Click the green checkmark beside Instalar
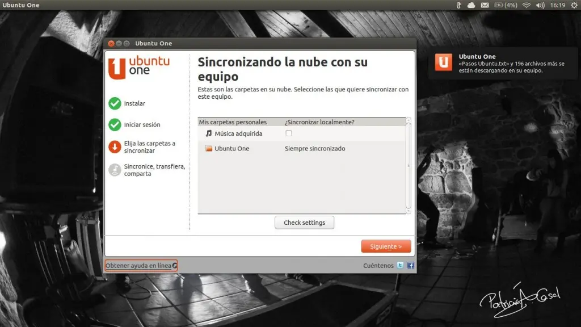The image size is (581, 327). (115, 103)
